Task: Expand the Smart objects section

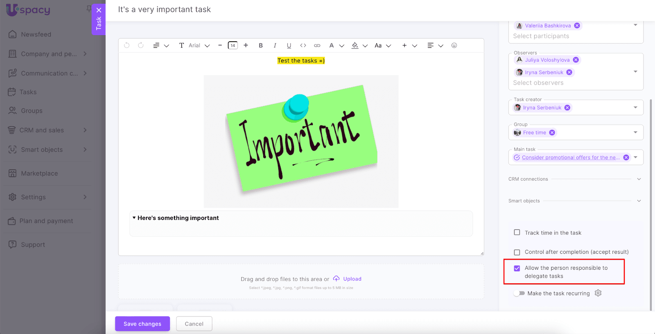Action: pos(639,201)
